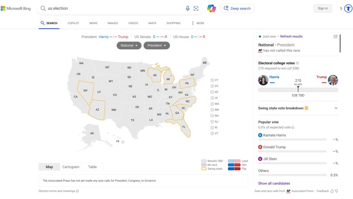Select the Table view tab
The image size is (353, 199).
point(92,167)
